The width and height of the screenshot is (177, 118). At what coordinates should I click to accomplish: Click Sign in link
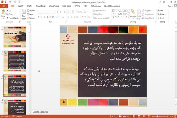click(171, 6)
